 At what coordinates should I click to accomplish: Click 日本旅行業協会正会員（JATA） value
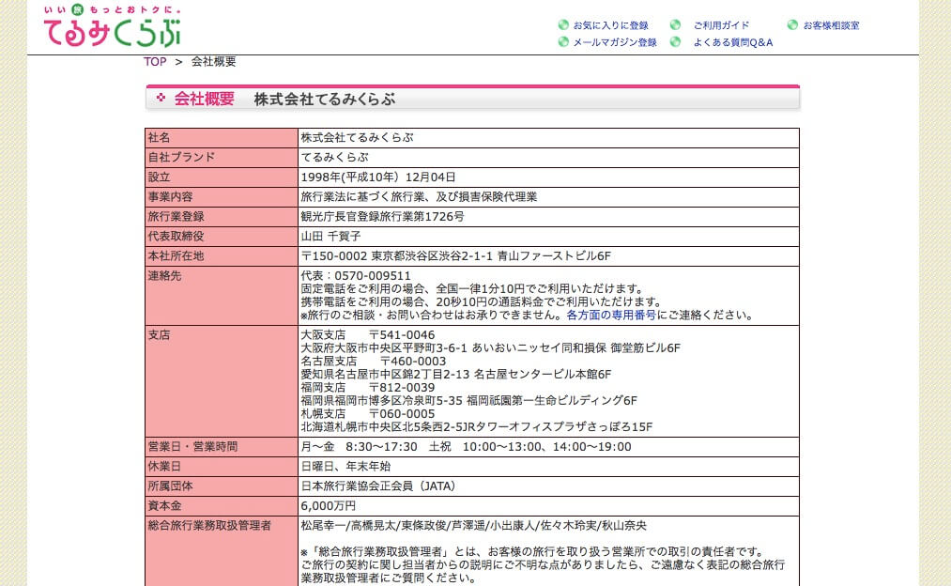coord(378,486)
